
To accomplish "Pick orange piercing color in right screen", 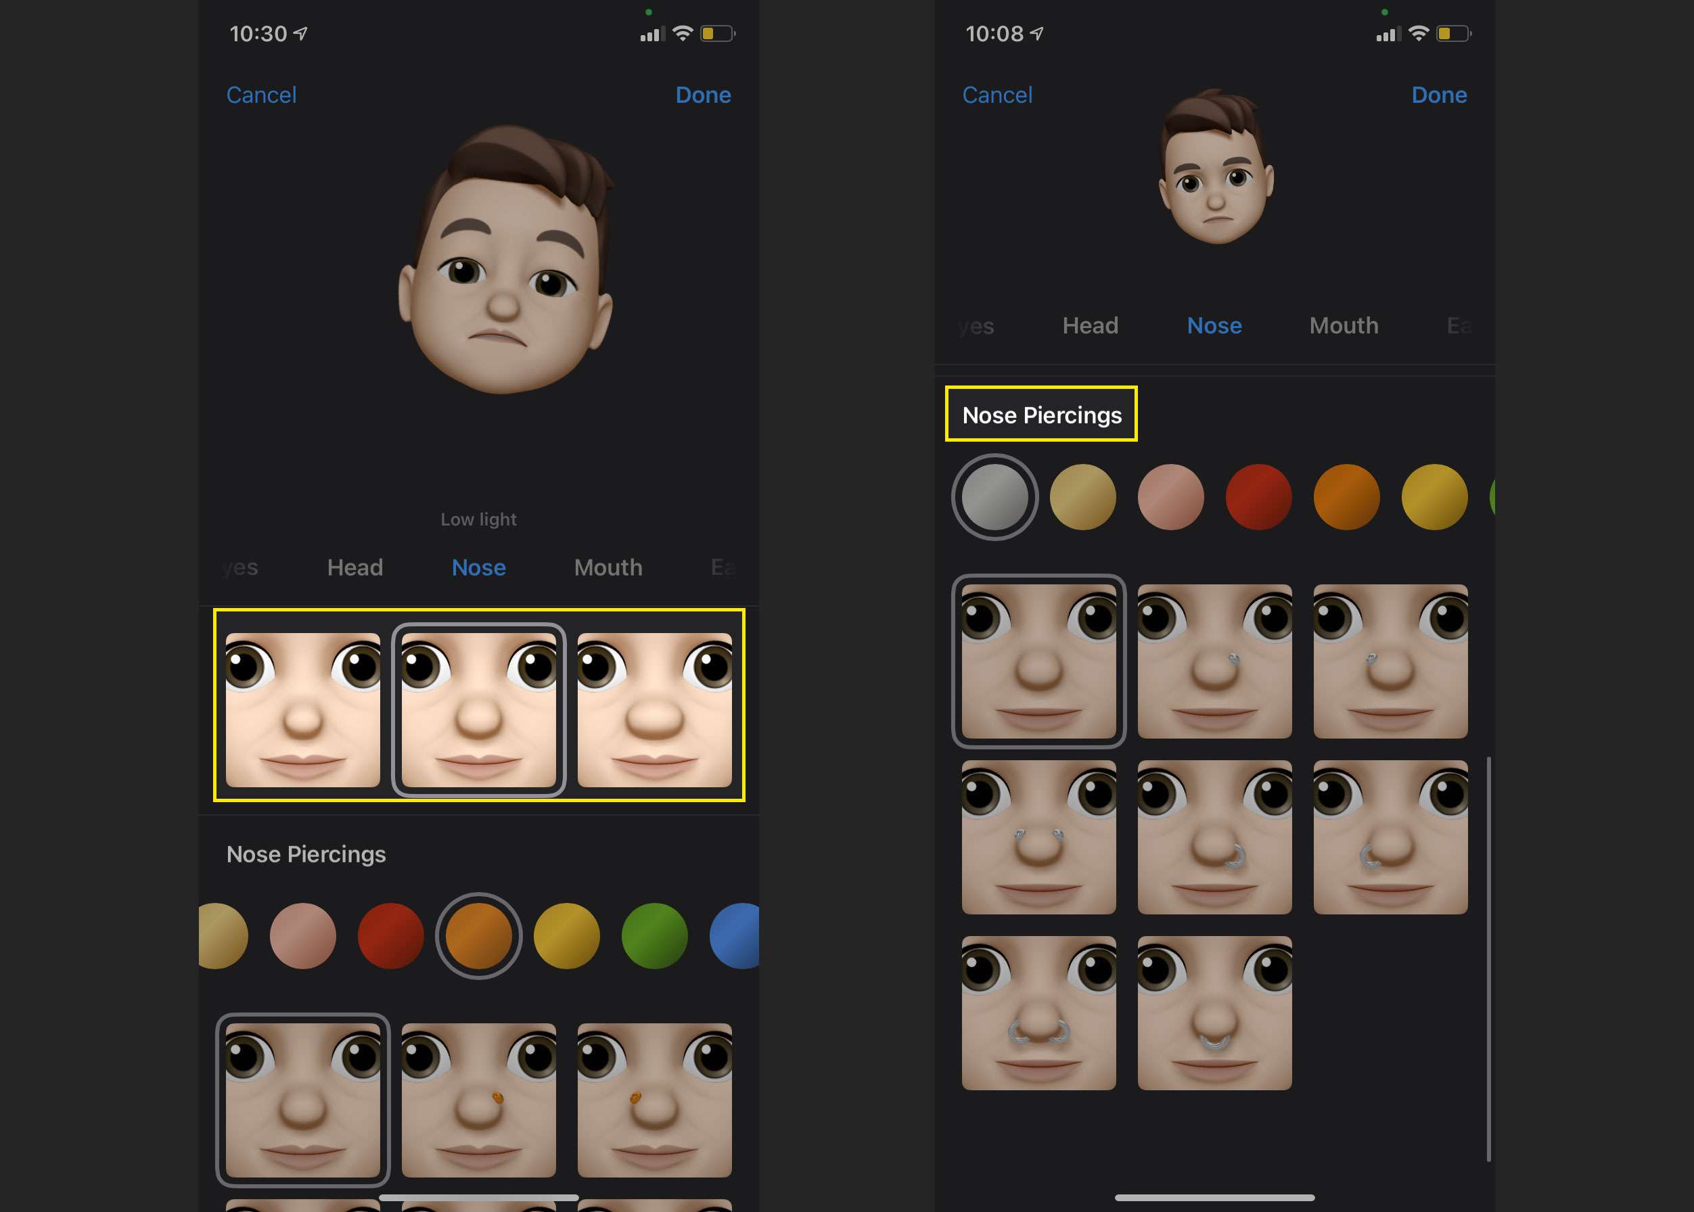I will pyautogui.click(x=1346, y=497).
